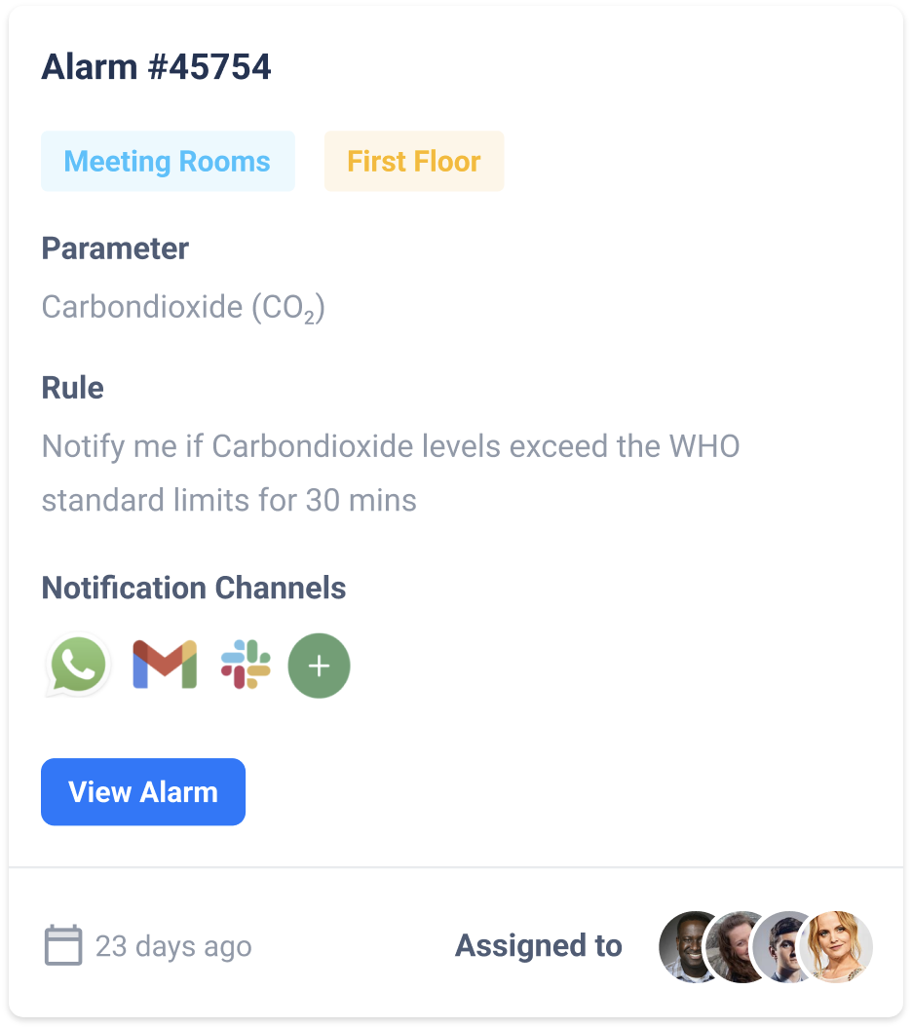Click the calendar icon next to the date
Viewport: 912px width, 1029px height.
click(62, 945)
